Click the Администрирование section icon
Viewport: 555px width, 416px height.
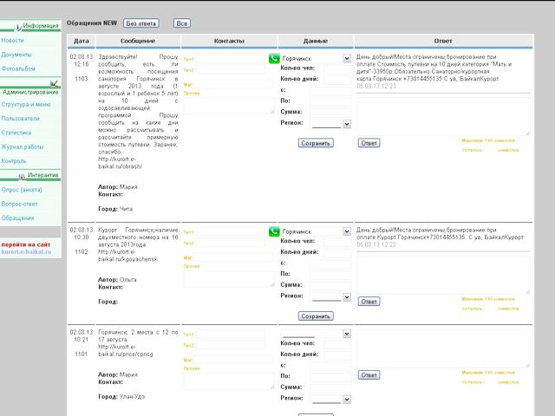click(54, 83)
